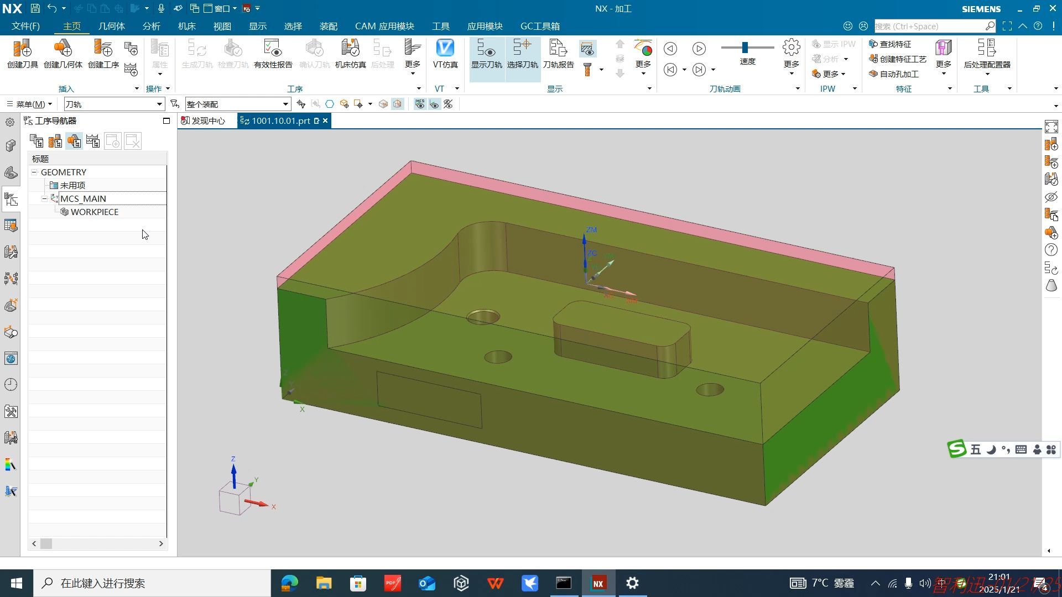Open the 刀轨 selection filter dropdown
The width and height of the screenshot is (1062, 597).
159,104
